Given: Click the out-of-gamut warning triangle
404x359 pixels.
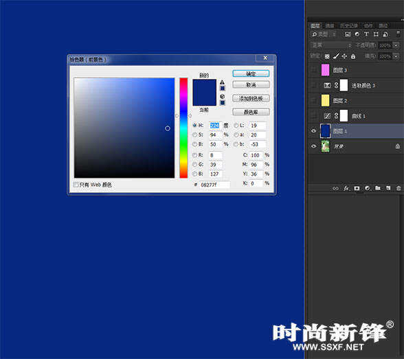Looking at the screenshot, I should pos(222,82).
